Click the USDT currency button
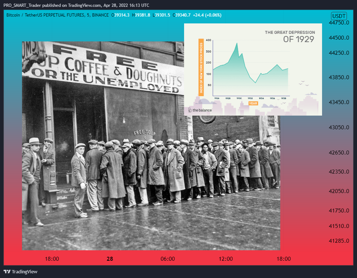The height and width of the screenshot is (278, 357). point(339,16)
